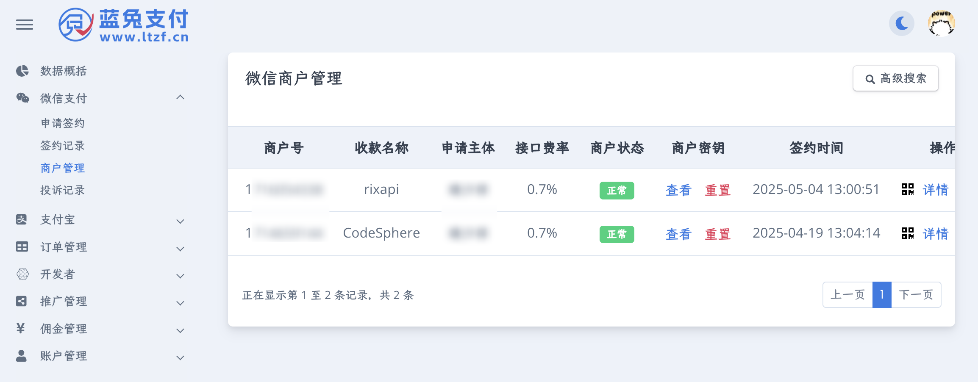Go to 签约记录 submenu item

click(x=63, y=146)
